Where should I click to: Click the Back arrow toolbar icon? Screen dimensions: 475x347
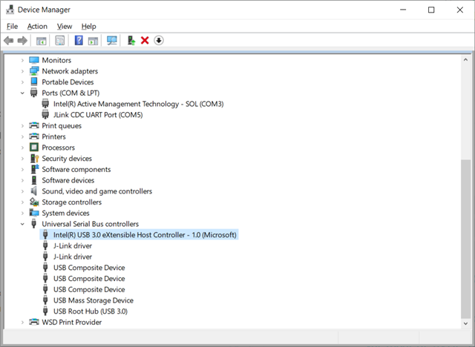8,40
